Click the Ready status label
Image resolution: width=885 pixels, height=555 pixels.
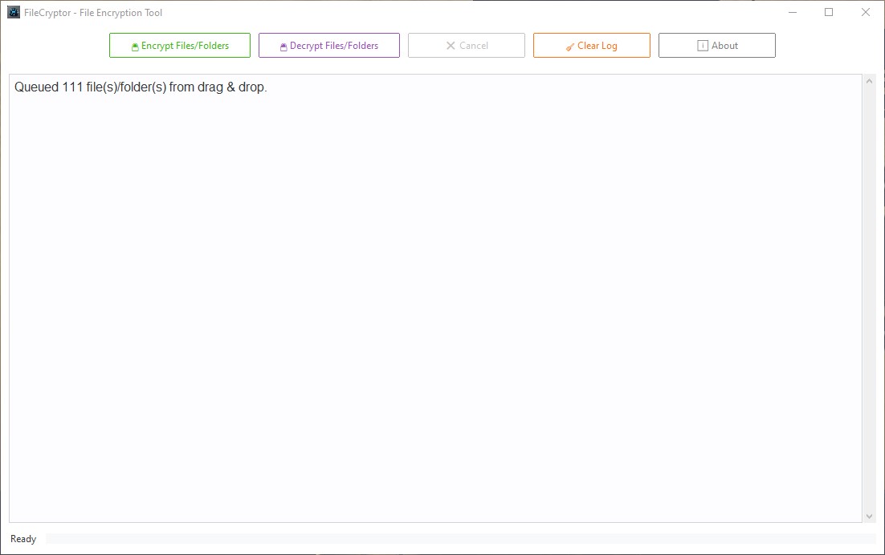tap(22, 538)
